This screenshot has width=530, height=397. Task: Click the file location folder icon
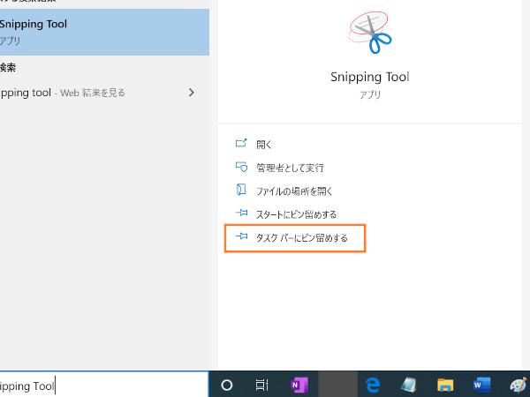tap(241, 190)
